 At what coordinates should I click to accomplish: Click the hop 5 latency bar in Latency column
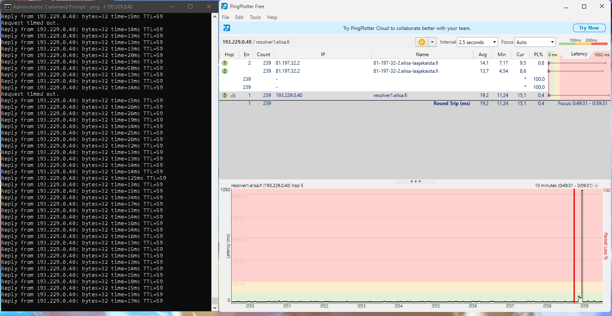tap(579, 95)
